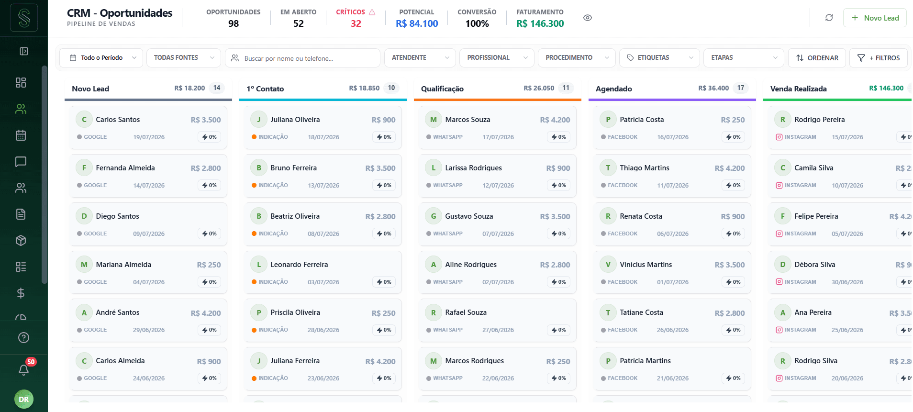Open the financial dollar sign icon
This screenshot has height=412, width=913.
(21, 293)
